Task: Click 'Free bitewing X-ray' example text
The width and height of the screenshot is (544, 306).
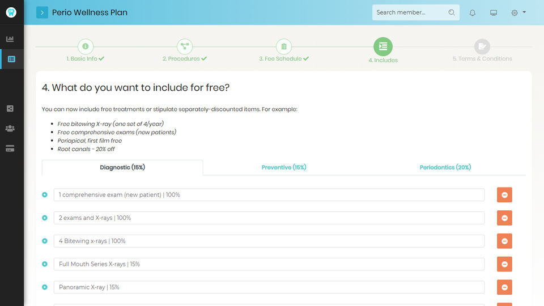Action: (110, 124)
